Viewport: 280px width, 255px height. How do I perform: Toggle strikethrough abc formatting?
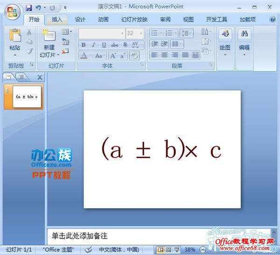pyautogui.click(x=115, y=45)
